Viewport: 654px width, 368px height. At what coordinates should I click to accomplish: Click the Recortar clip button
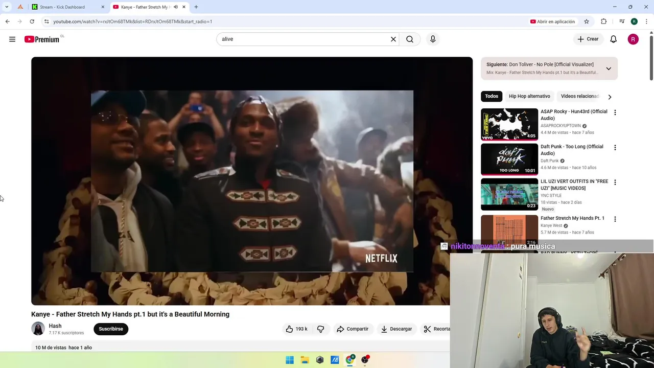point(435,329)
